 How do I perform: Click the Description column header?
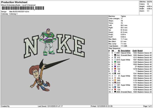pos(125,51)
